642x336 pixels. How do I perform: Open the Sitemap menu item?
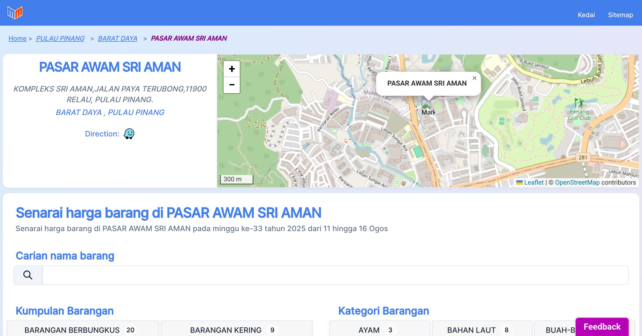[620, 15]
